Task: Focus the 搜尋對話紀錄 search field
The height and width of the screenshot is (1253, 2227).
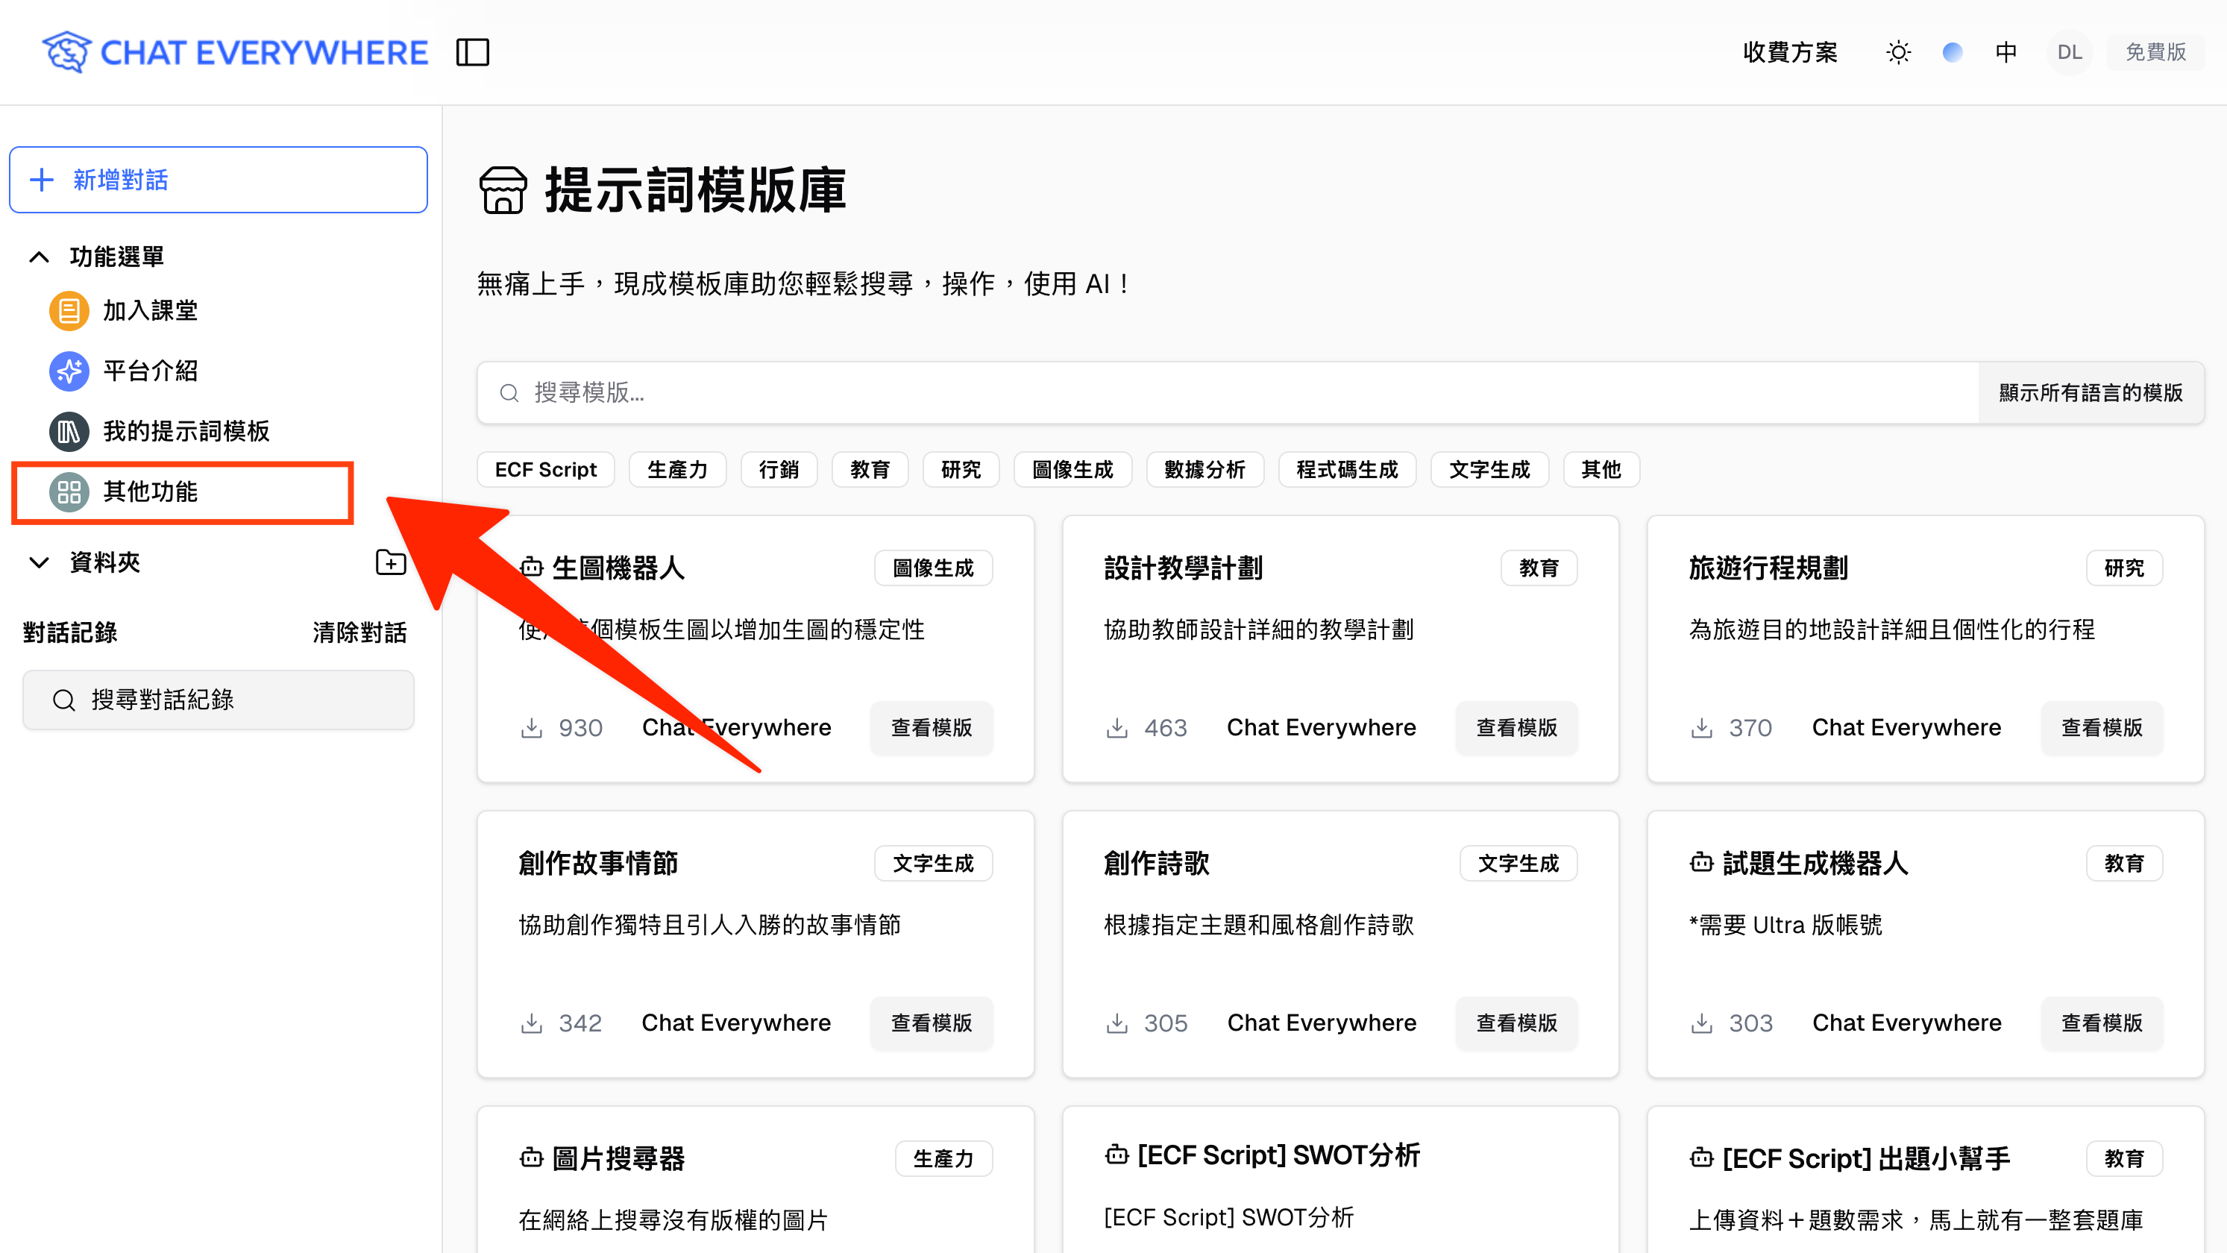Action: tap(219, 700)
